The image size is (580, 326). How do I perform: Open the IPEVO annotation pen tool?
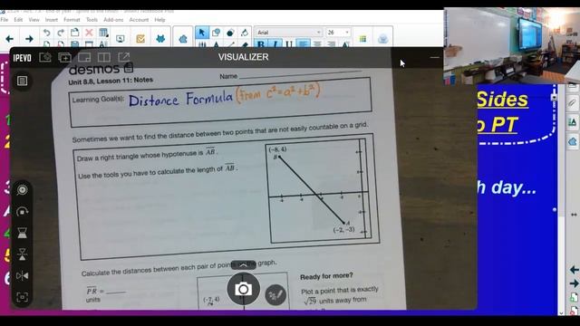(275, 294)
